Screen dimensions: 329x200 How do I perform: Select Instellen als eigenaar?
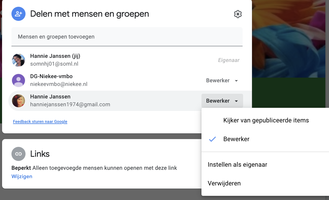point(237,165)
